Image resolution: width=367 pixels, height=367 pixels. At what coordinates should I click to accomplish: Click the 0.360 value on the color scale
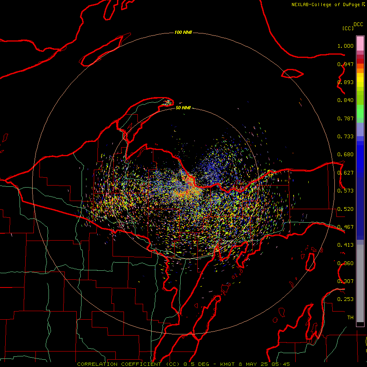click(x=345, y=263)
